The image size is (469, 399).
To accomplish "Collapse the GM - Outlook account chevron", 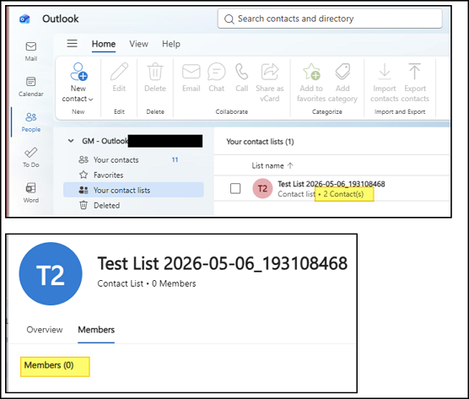I will tap(71, 141).
